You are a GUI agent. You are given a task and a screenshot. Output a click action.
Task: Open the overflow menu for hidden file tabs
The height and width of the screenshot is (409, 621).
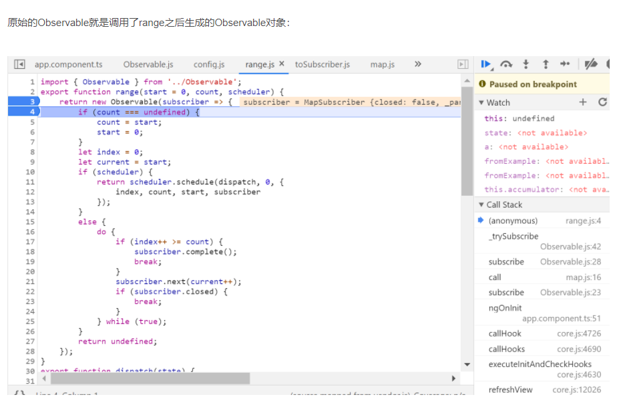(x=418, y=65)
